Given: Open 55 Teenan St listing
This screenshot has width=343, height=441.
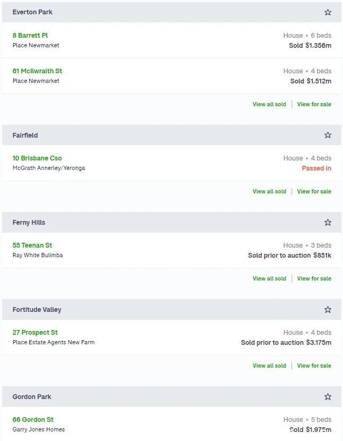Looking at the screenshot, I should (x=32, y=245).
